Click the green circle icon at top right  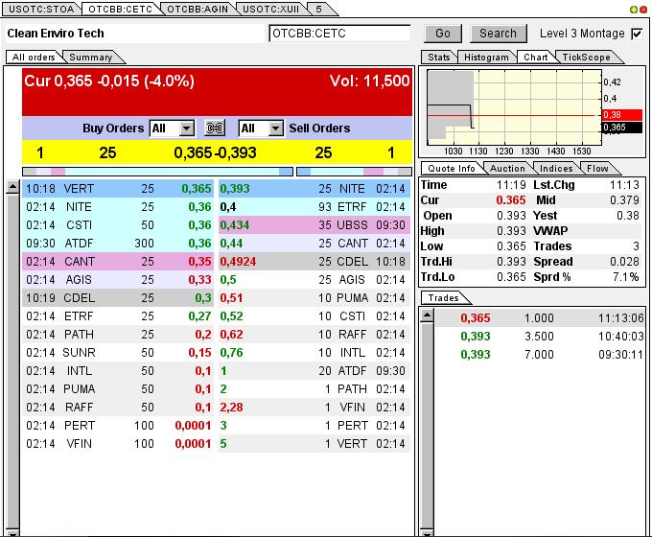click(x=633, y=10)
